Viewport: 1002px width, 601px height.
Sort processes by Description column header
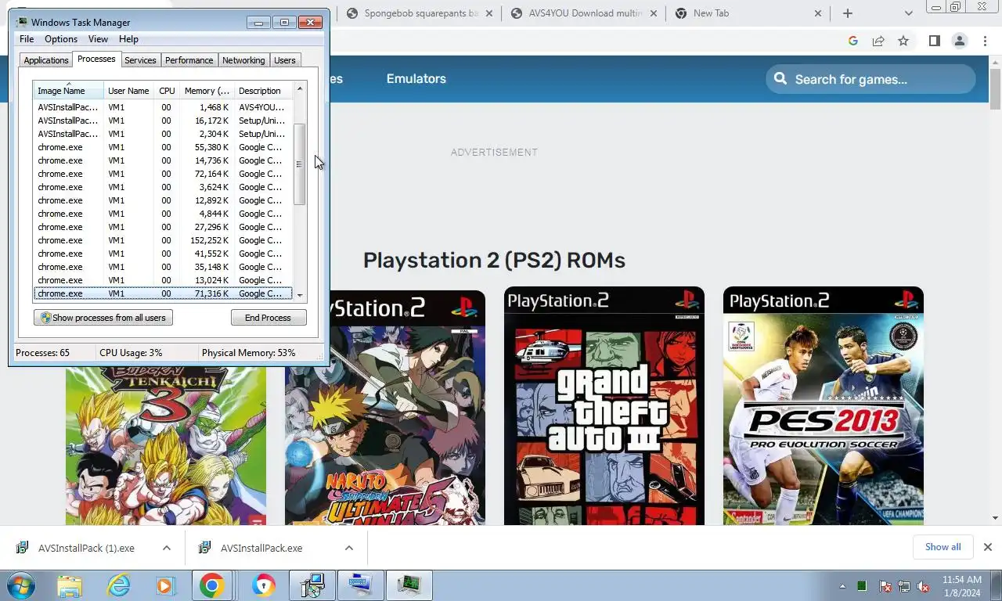coord(263,91)
